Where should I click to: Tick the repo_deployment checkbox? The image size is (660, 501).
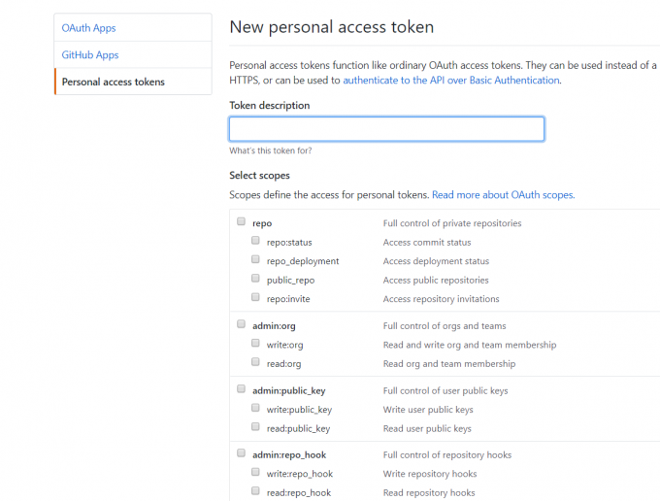click(255, 260)
